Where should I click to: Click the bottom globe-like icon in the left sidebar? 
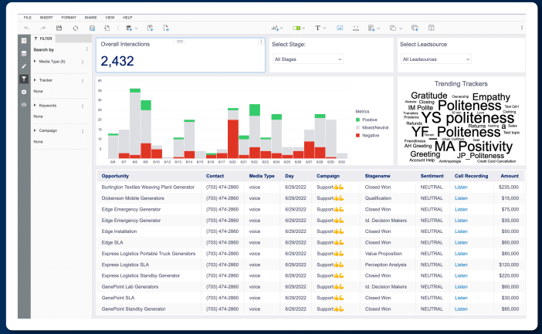(24, 105)
